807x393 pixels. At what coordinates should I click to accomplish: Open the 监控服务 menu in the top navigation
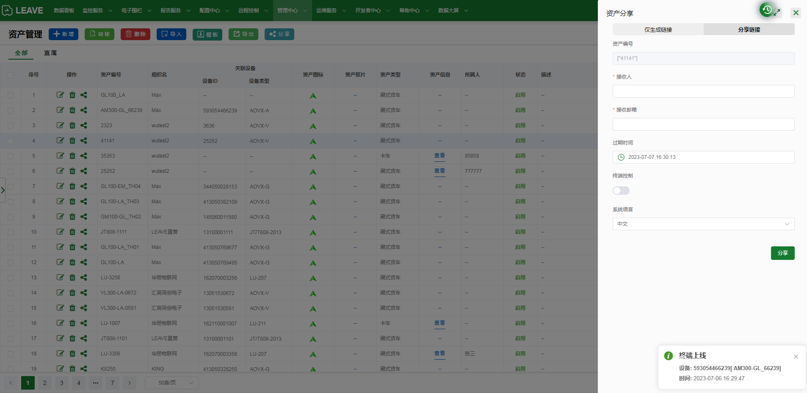(97, 11)
